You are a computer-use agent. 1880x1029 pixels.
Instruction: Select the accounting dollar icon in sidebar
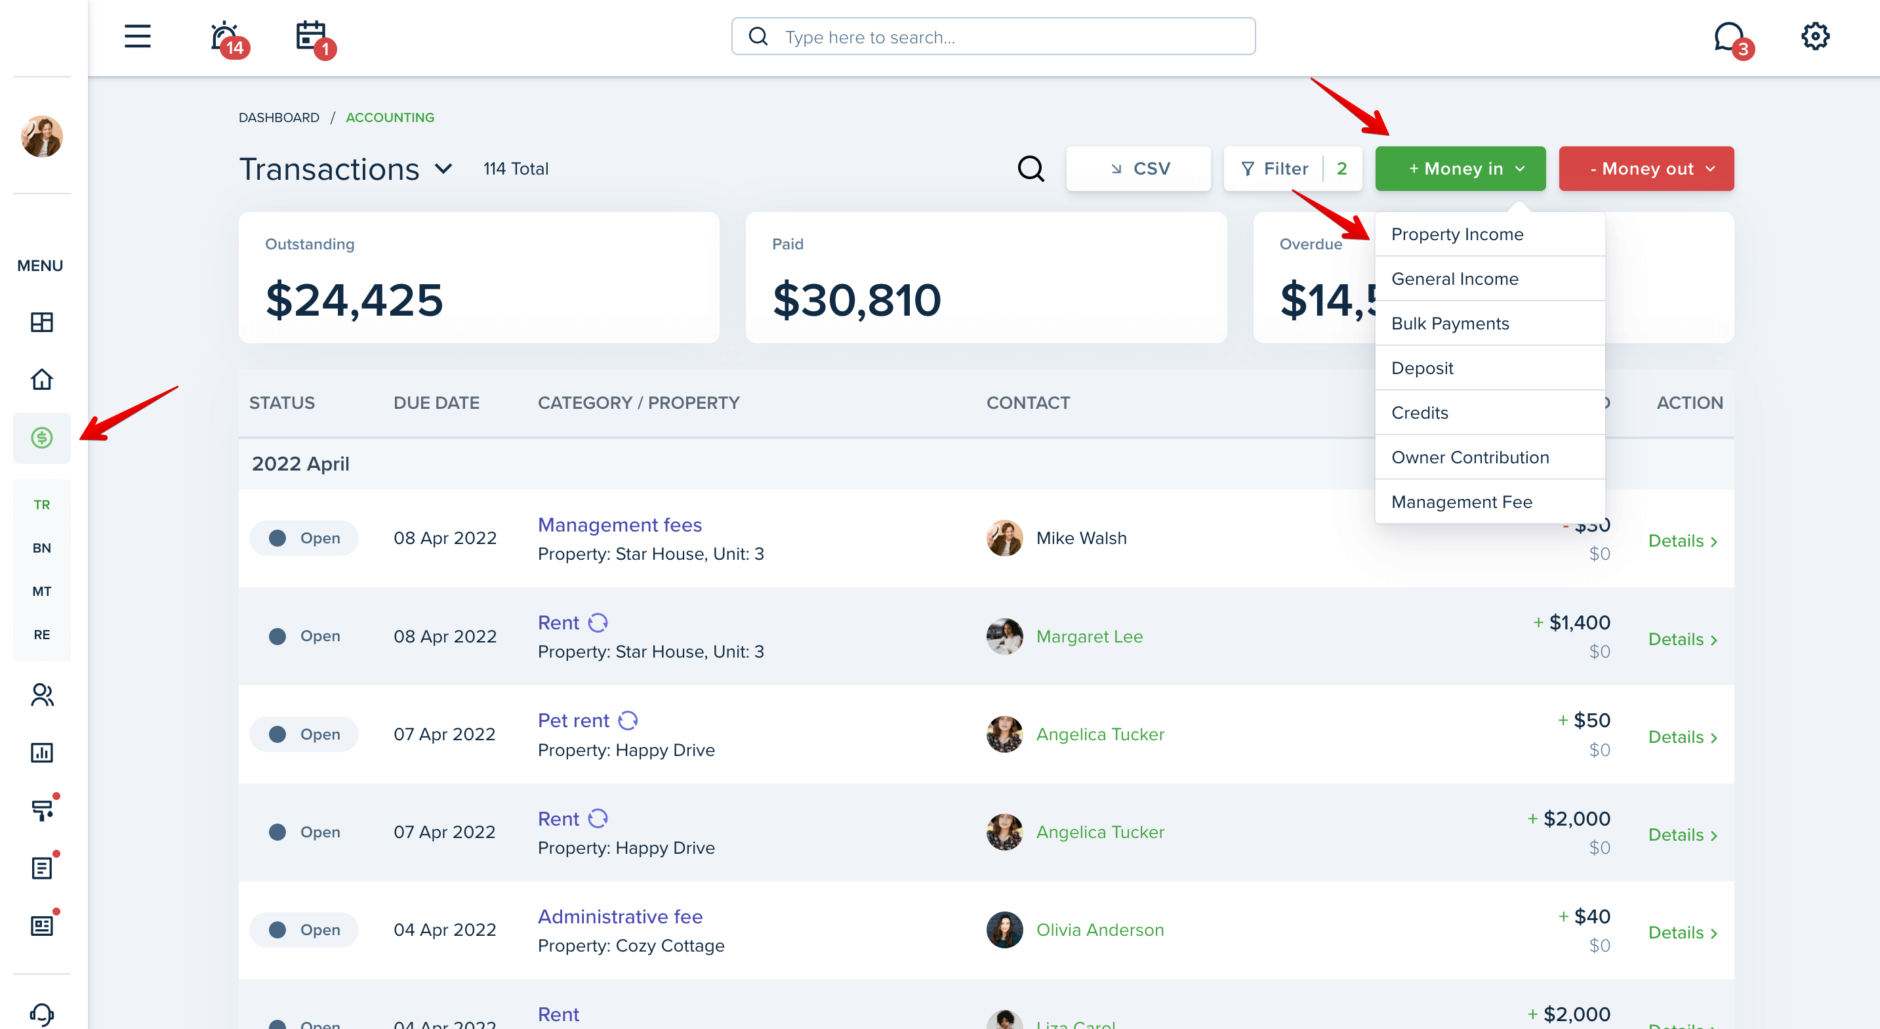(x=41, y=438)
